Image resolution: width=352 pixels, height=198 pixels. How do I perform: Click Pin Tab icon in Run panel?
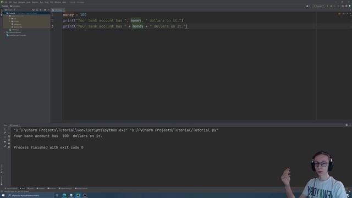pos(5,146)
